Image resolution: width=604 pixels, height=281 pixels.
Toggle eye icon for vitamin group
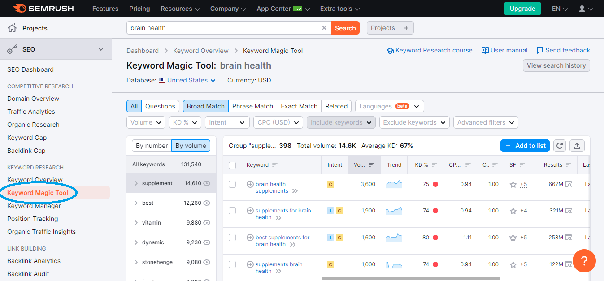(x=207, y=223)
